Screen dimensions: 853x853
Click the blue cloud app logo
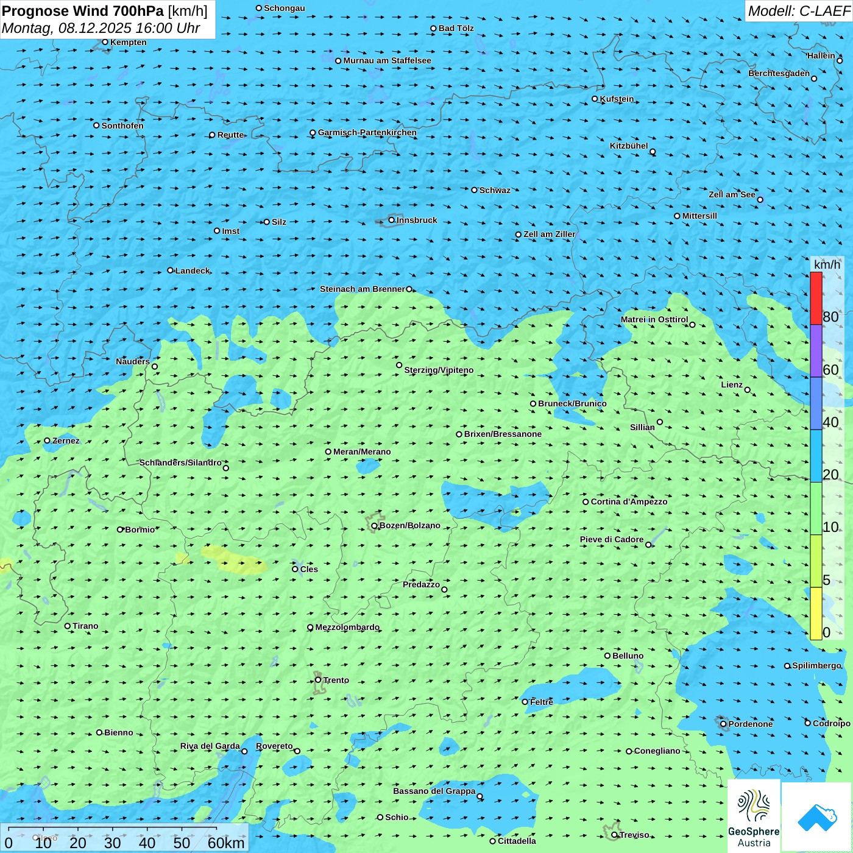(x=816, y=816)
